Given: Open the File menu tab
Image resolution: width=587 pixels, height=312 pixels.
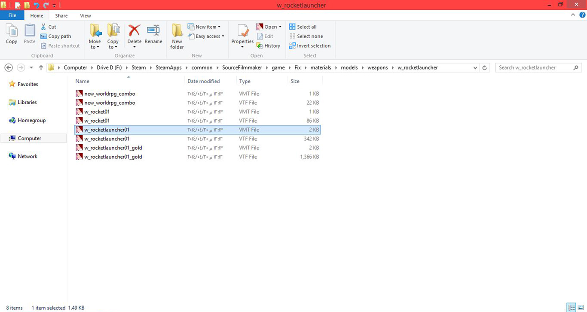Looking at the screenshot, I should pos(12,15).
